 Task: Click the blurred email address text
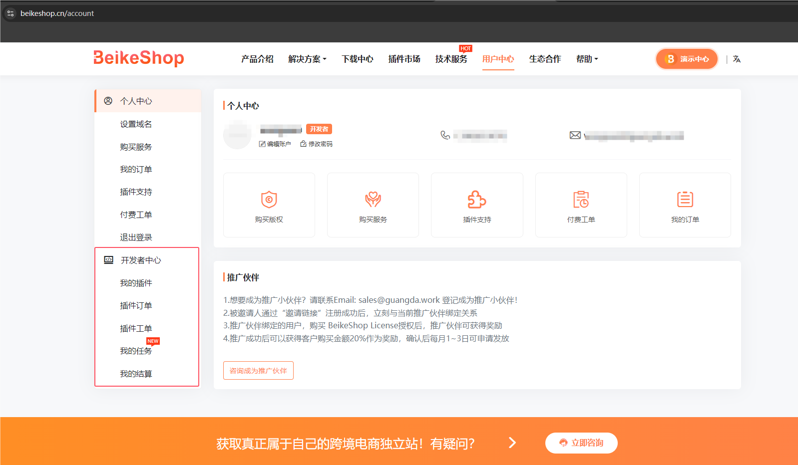click(x=634, y=136)
